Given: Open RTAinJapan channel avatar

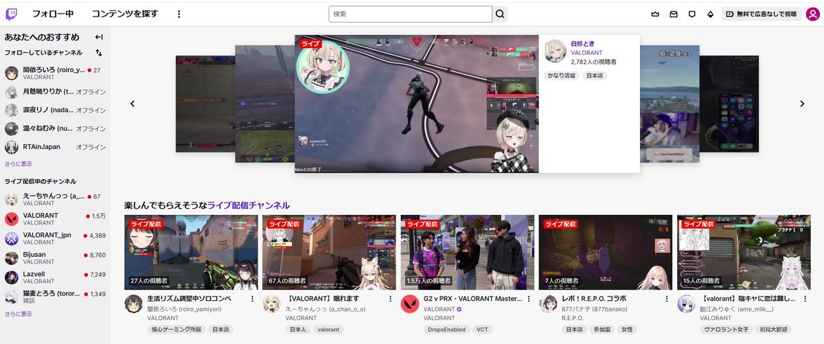Looking at the screenshot, I should pyautogui.click(x=12, y=147).
